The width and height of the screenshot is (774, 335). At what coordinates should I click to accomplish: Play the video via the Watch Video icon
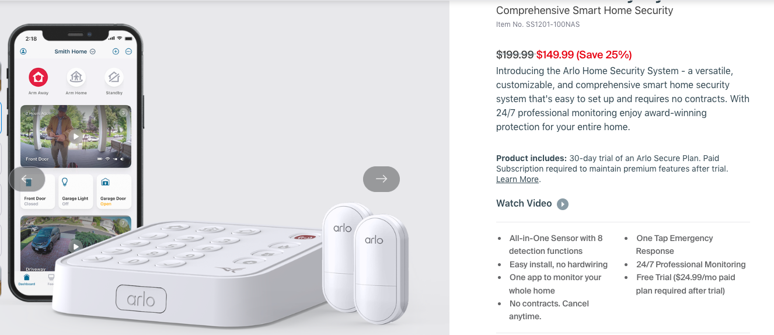(562, 204)
